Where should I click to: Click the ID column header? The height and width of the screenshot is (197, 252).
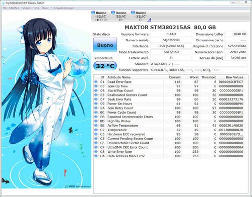[102, 77]
